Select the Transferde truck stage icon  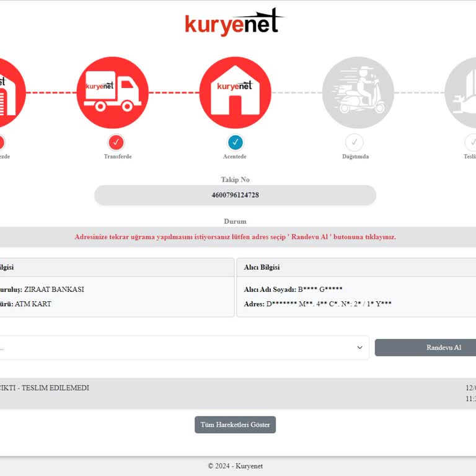click(x=113, y=92)
